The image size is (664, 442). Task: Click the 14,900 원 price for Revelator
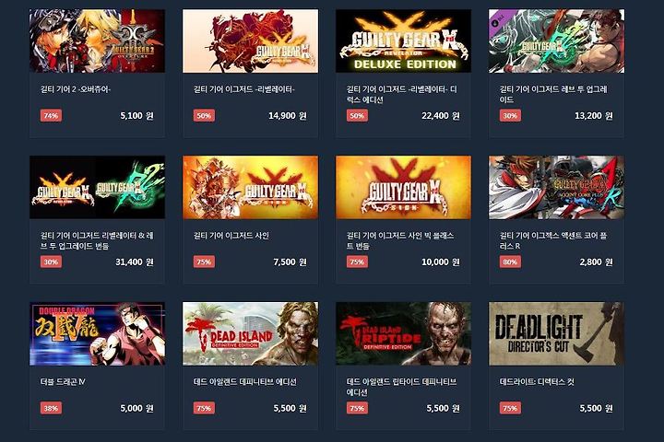(288, 115)
